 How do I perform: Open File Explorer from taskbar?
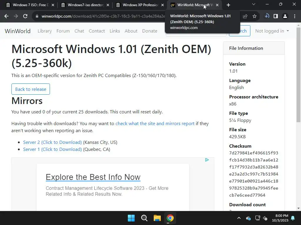pos(157,218)
